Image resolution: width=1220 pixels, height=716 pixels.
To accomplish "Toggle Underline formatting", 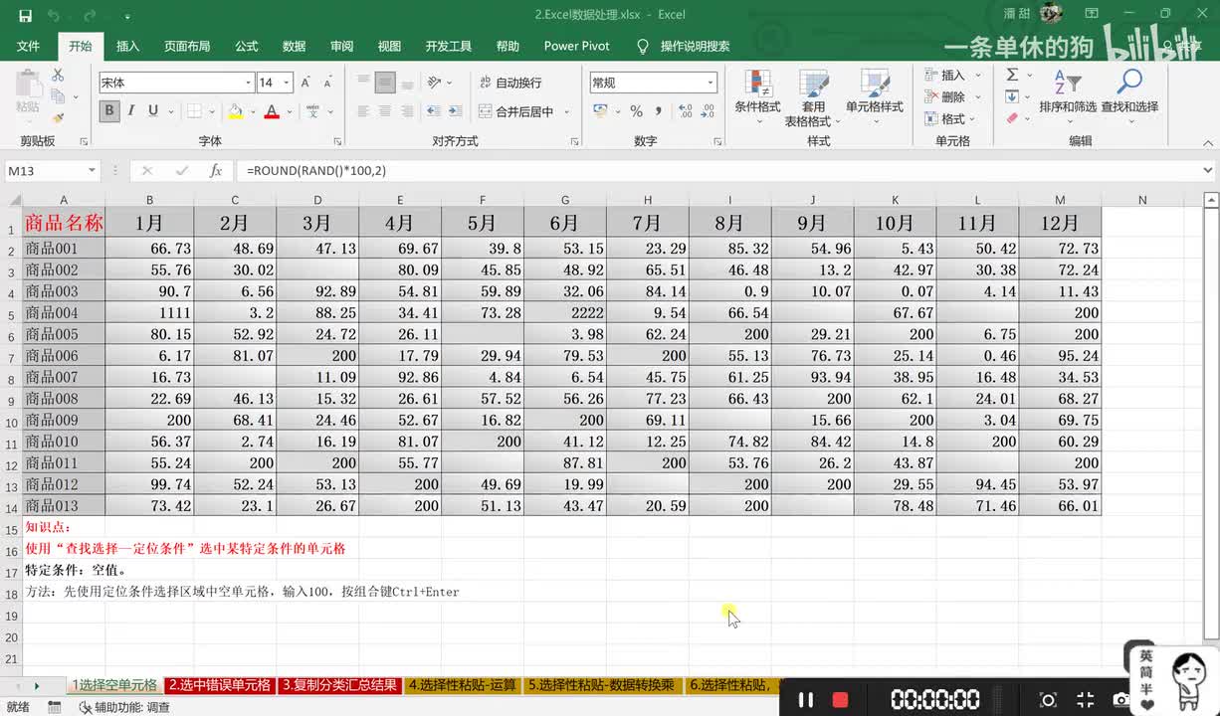I will (x=153, y=111).
